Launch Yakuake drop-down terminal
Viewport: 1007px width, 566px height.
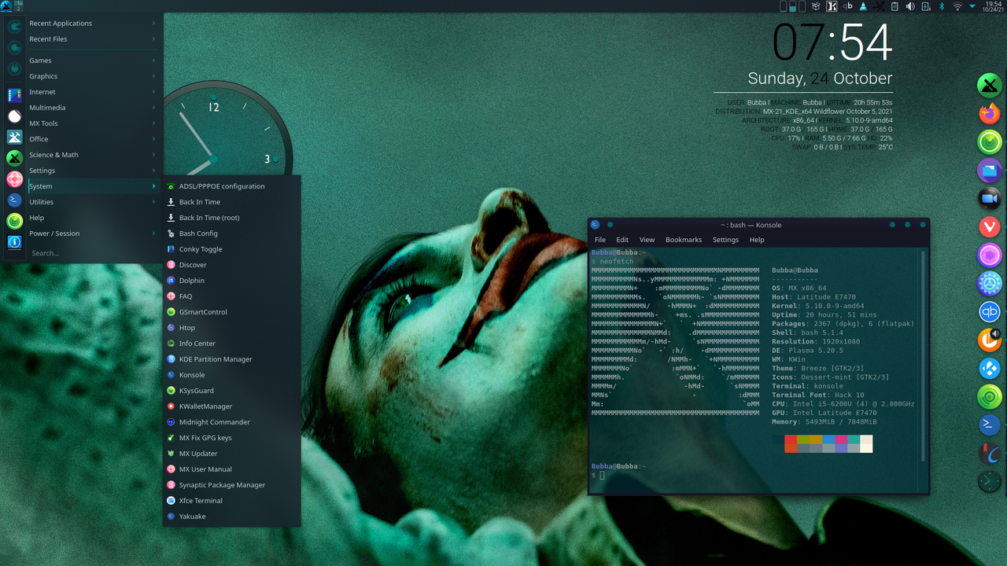tap(231, 516)
